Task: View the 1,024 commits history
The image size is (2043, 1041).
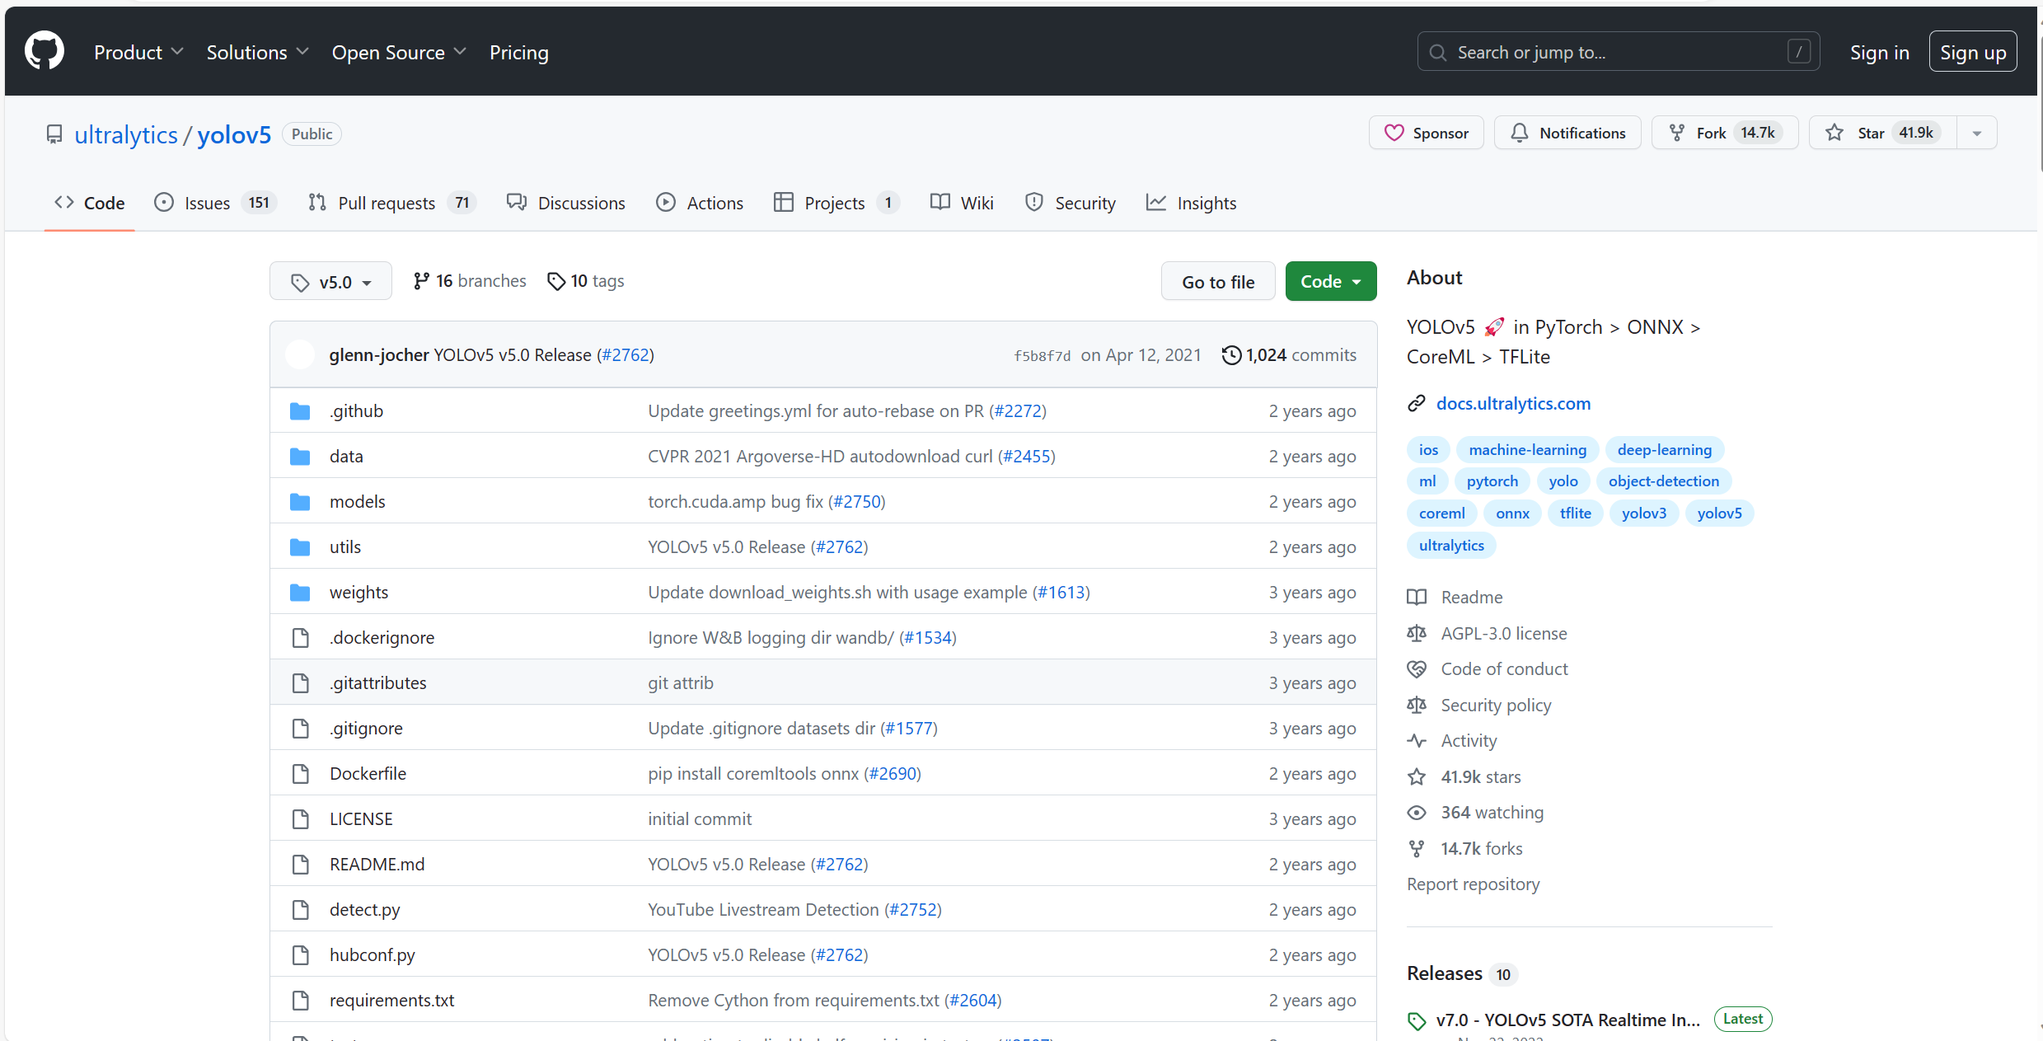Action: pos(1289,355)
